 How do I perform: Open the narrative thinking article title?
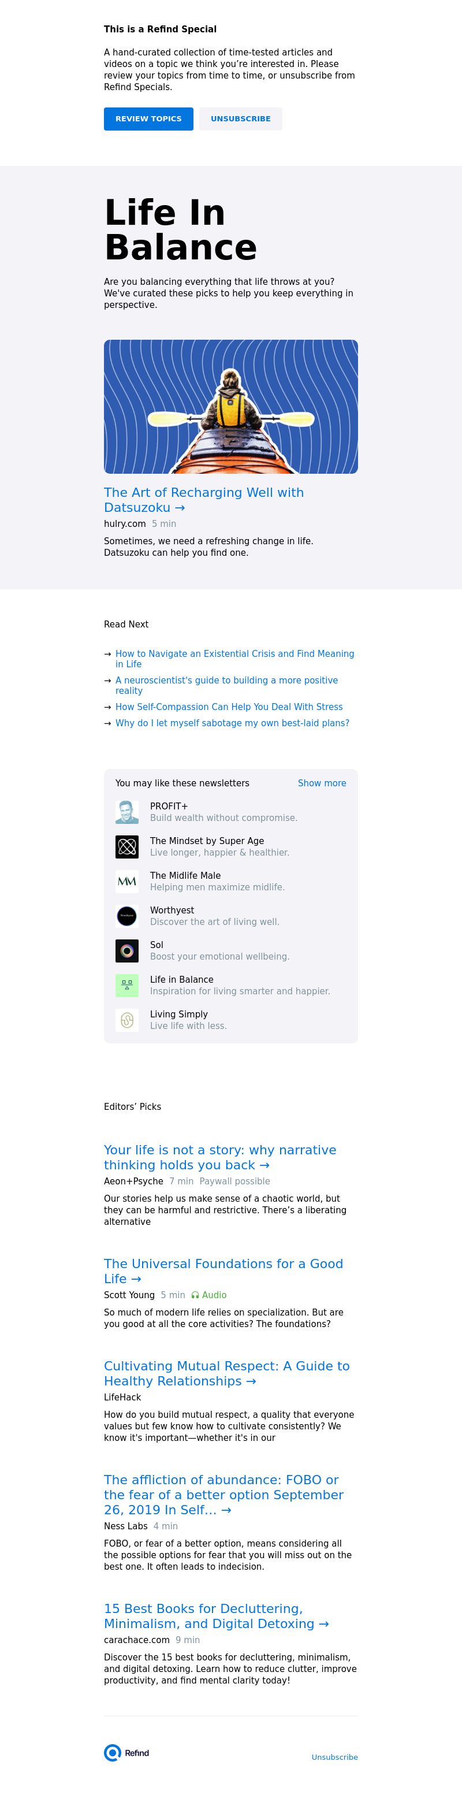220,1157
